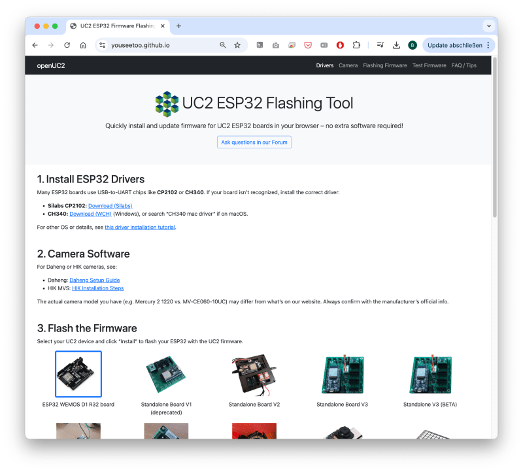Open the Download (Silabs) driver link
523x472 pixels.
pos(110,205)
